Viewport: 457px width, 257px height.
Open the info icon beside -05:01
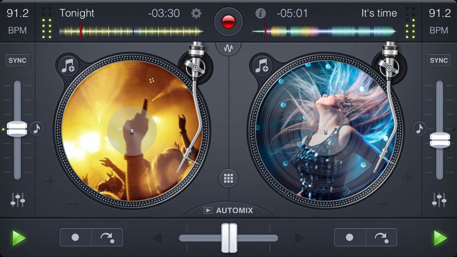(x=260, y=13)
